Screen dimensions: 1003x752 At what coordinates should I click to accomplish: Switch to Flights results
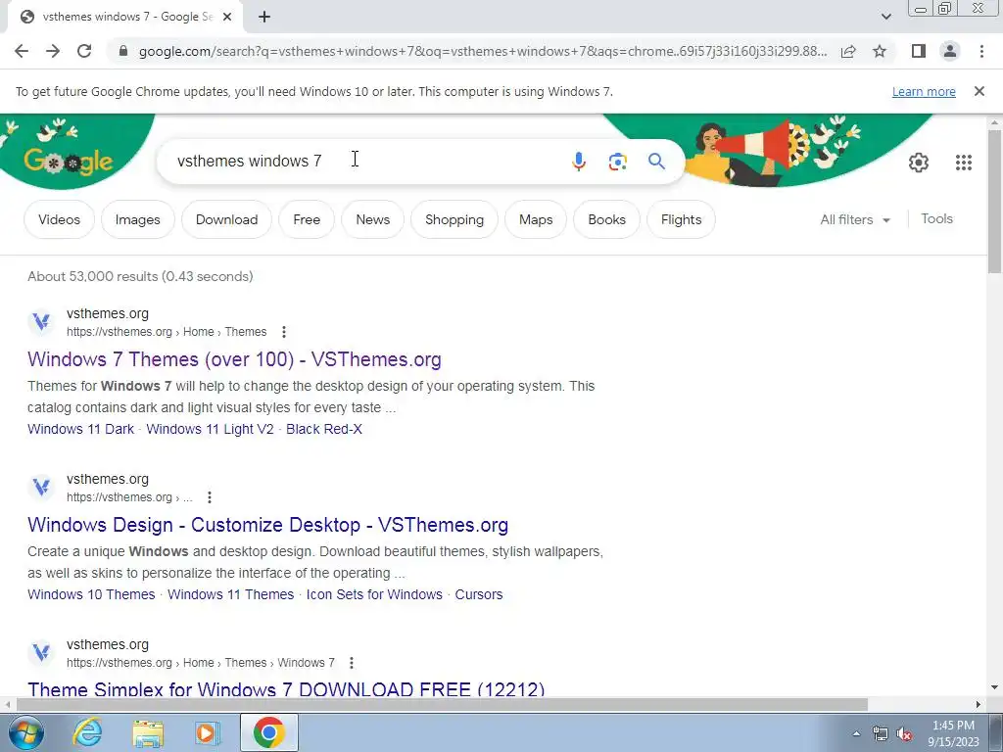click(681, 219)
